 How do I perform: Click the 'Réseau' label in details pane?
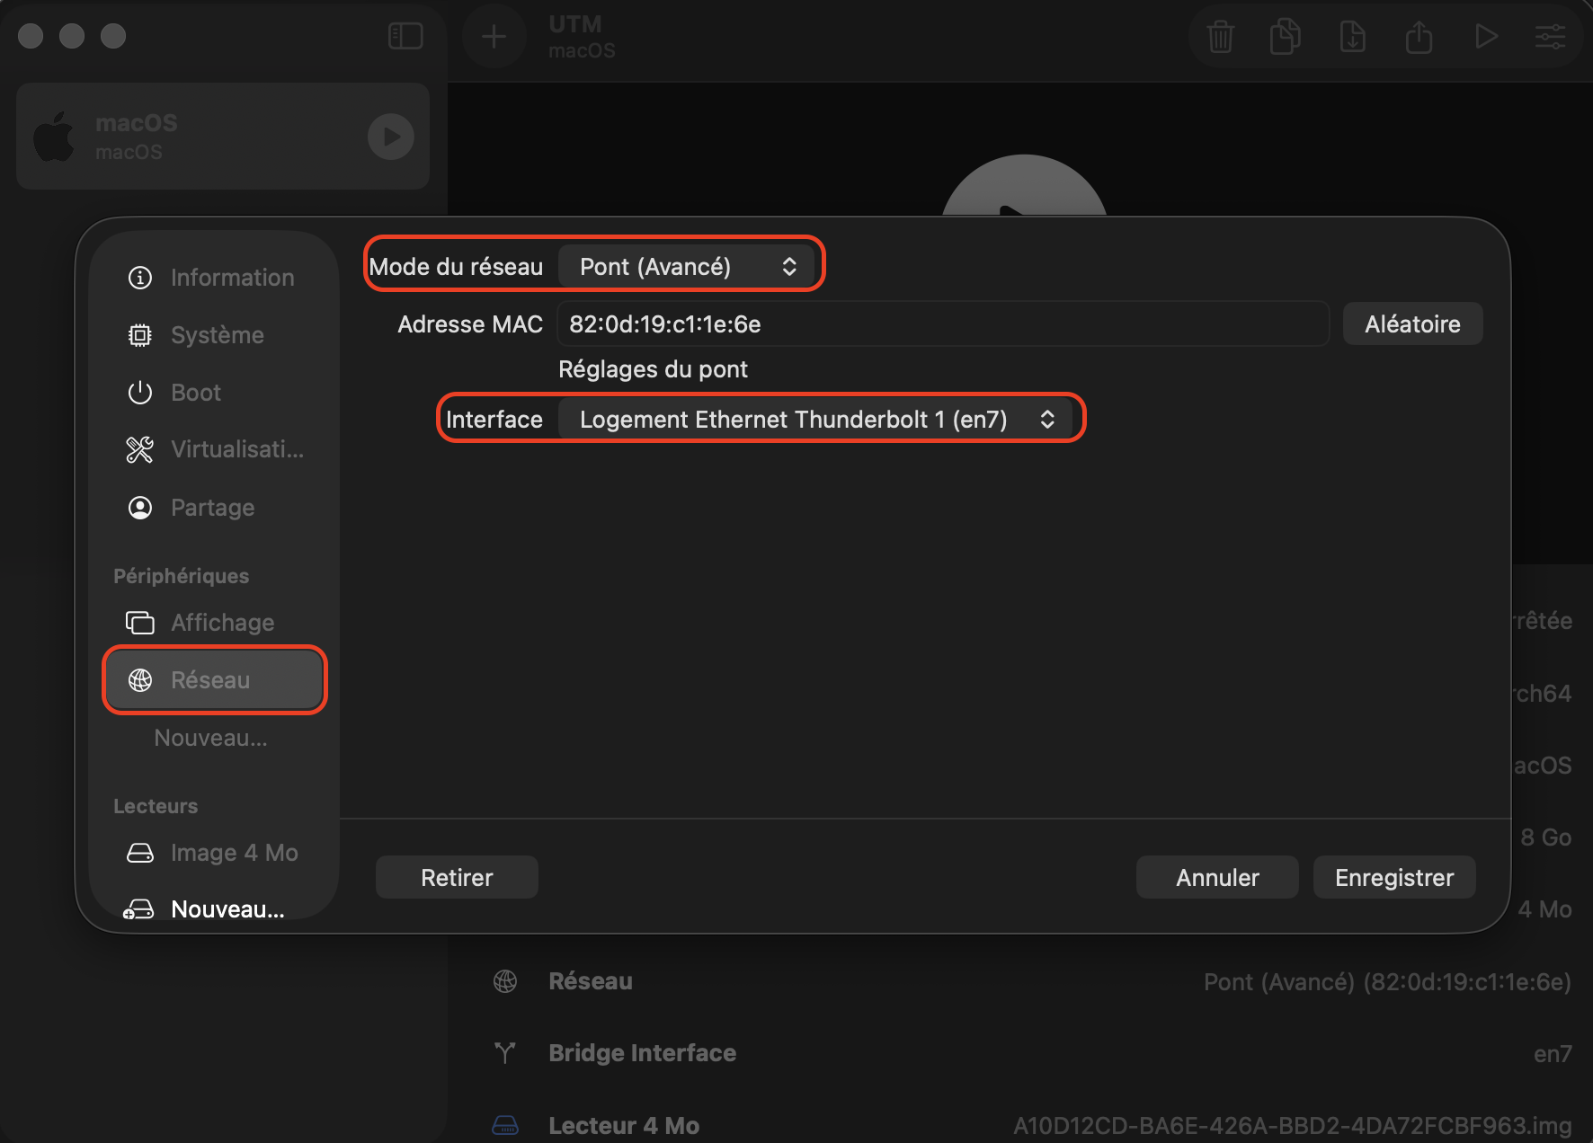click(591, 981)
